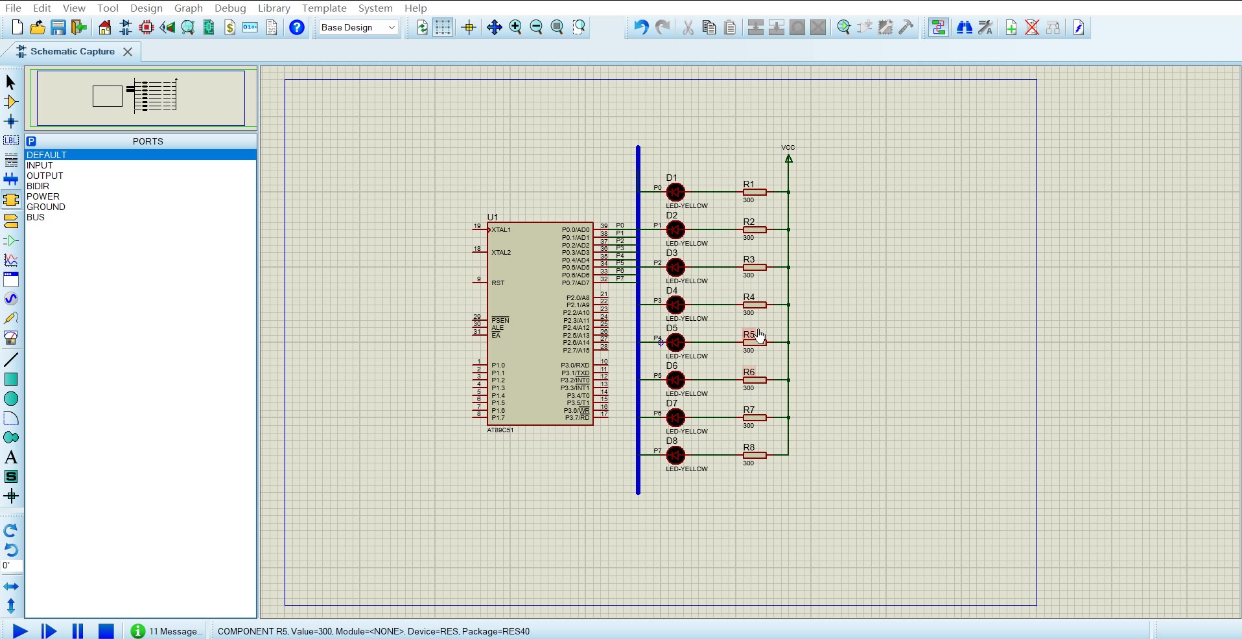Select the Buses mode tool
Image resolution: width=1242 pixels, height=639 pixels.
click(x=11, y=180)
